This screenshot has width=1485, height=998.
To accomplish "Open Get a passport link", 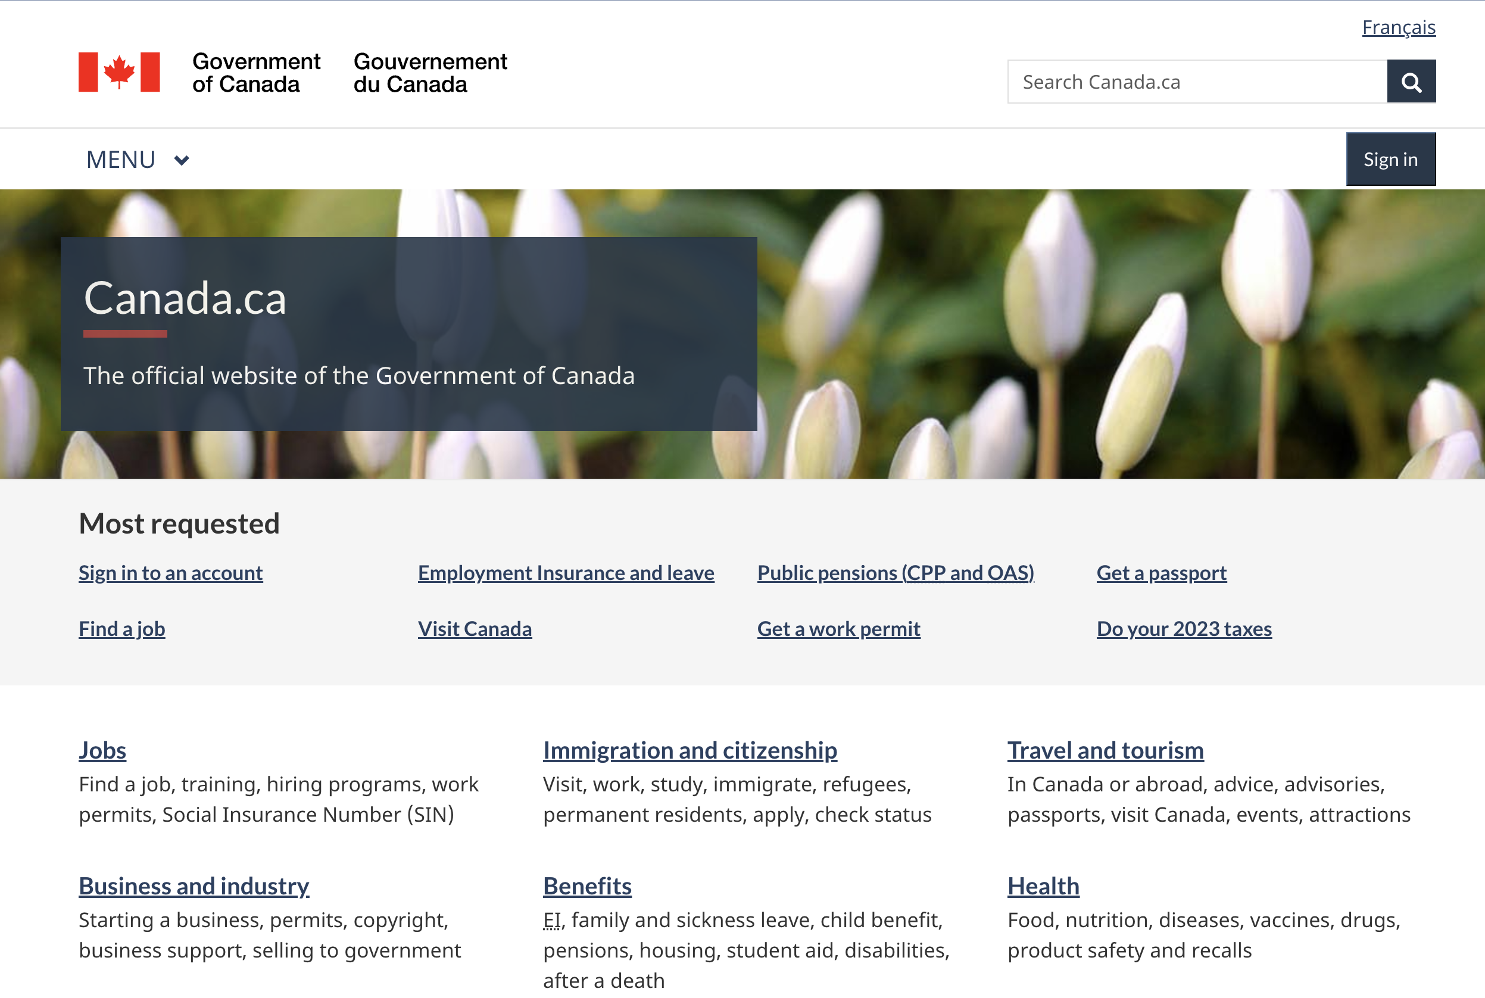I will click(1161, 573).
